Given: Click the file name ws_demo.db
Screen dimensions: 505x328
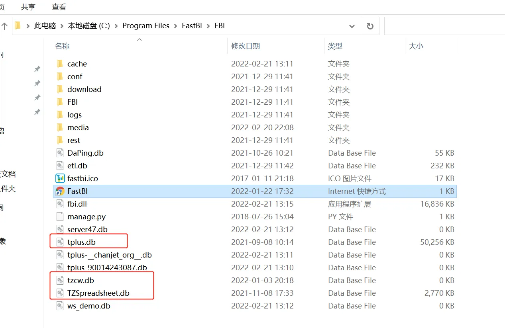Looking at the screenshot, I should 88,306.
